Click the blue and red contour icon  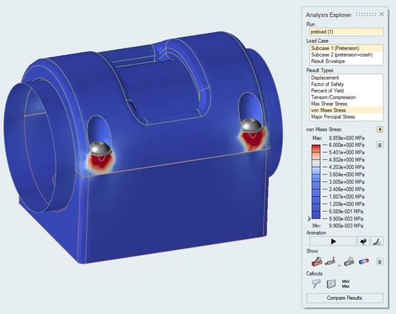(363, 261)
